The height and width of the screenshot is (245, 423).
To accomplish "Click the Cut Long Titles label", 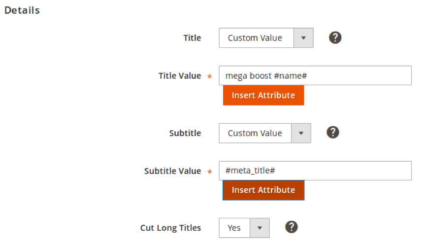I will tap(170, 228).
